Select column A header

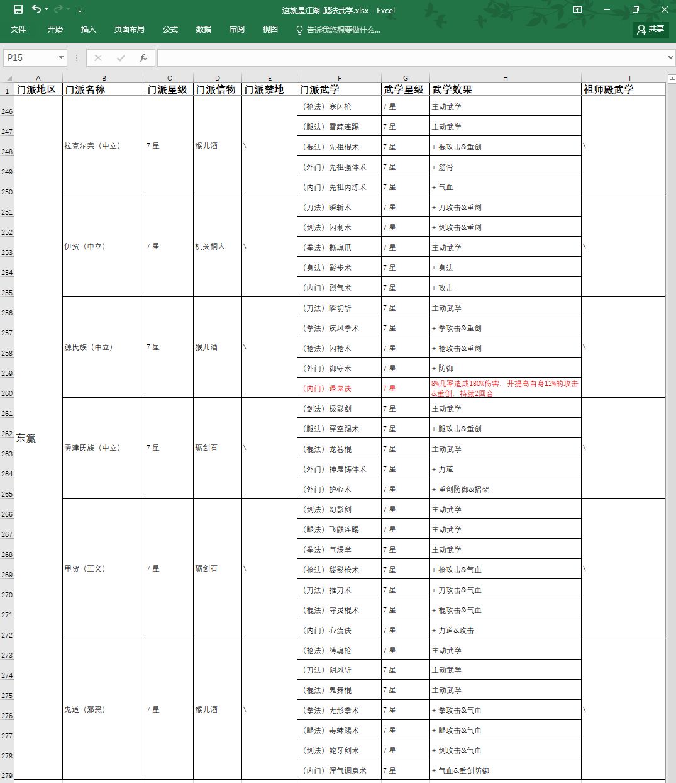38,78
